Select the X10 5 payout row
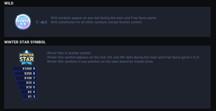Screen dimensions: 216x111 point(28,87)
